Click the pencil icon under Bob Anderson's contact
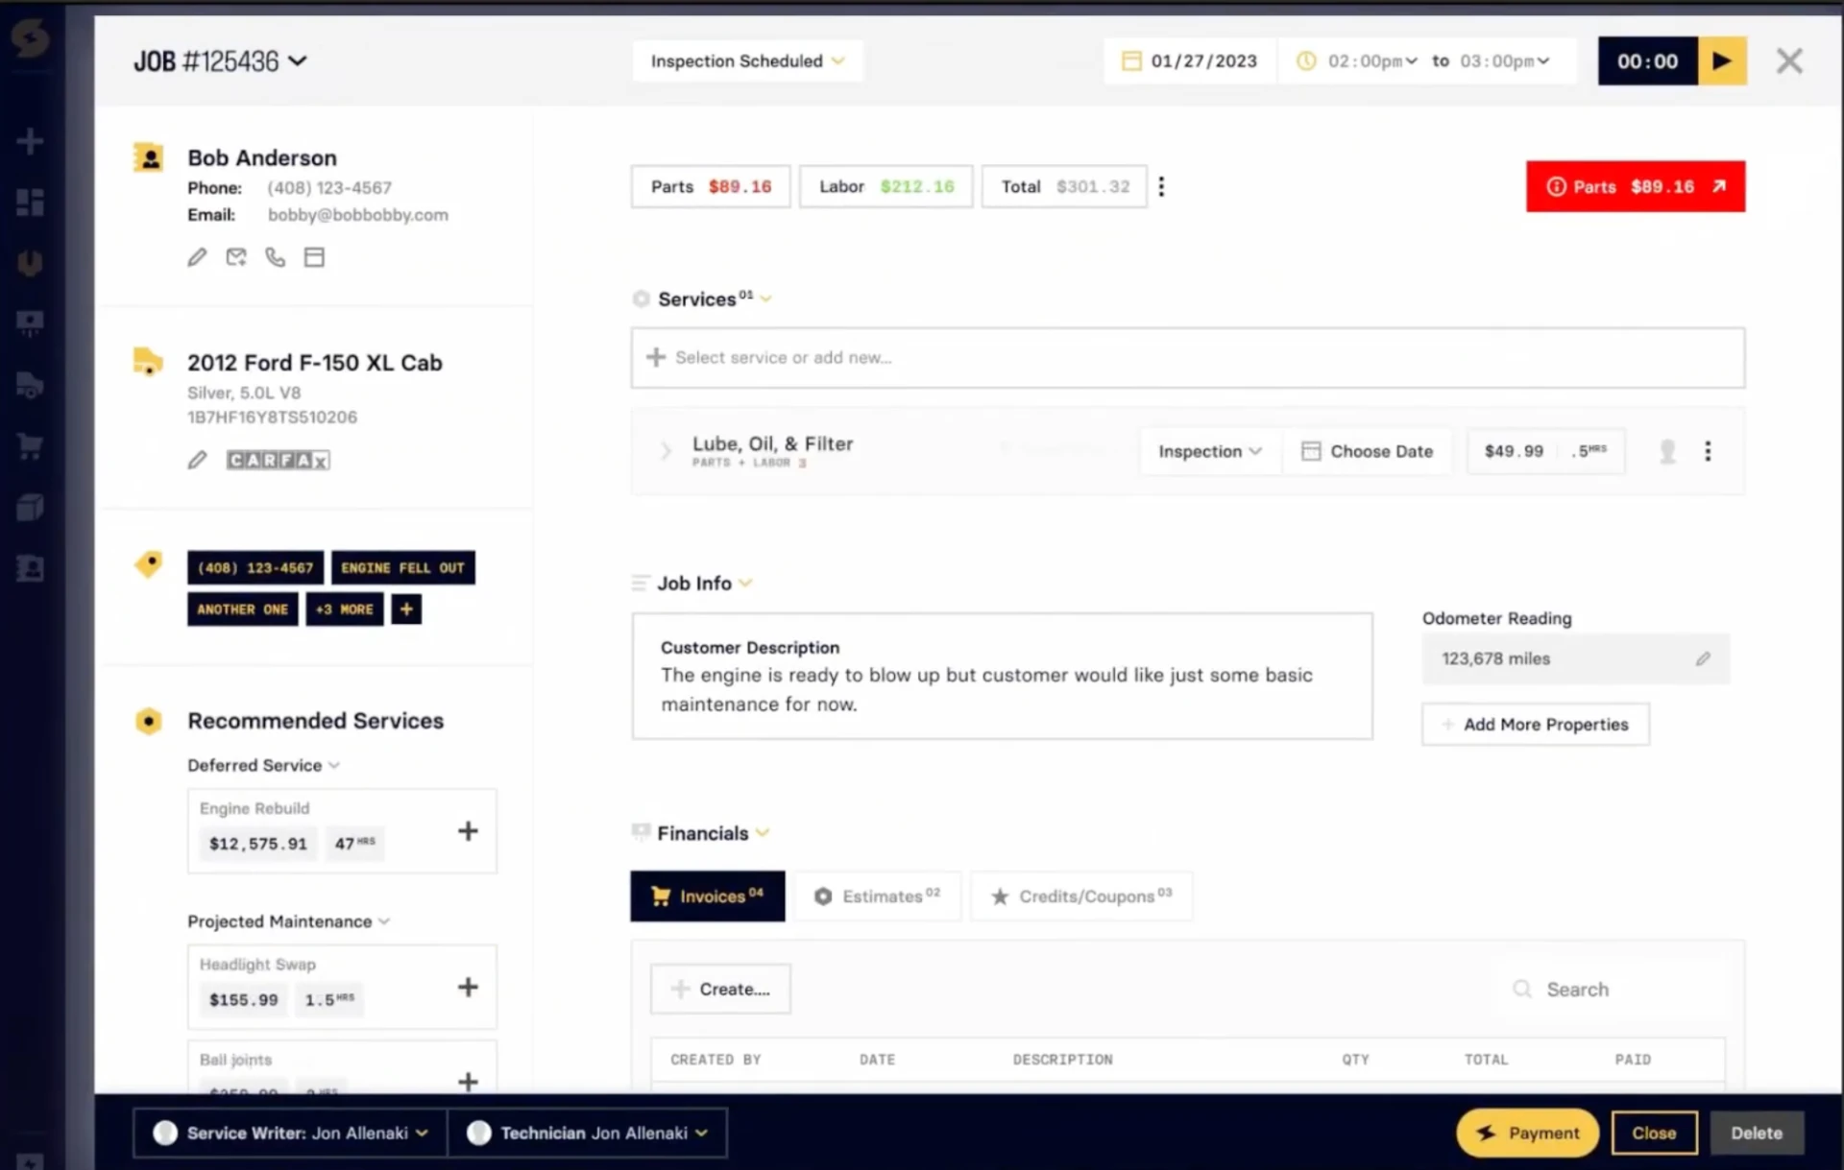Image resolution: width=1844 pixels, height=1170 pixels. pos(197,257)
